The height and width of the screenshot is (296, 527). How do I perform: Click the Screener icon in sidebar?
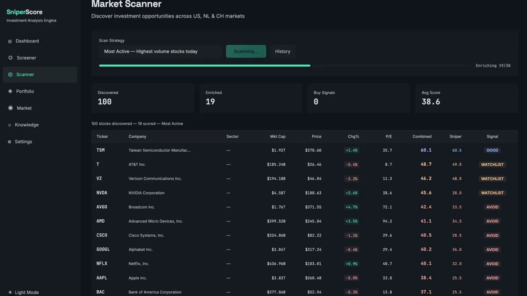(x=11, y=58)
